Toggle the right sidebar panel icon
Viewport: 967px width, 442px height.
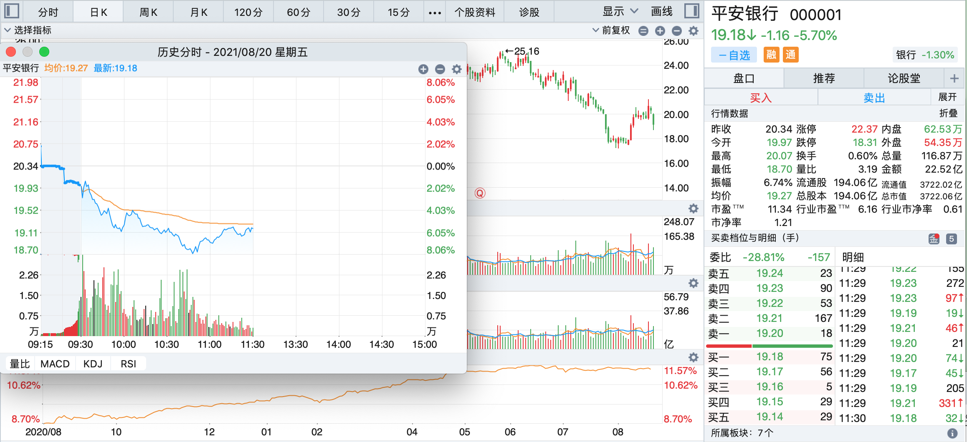click(691, 11)
